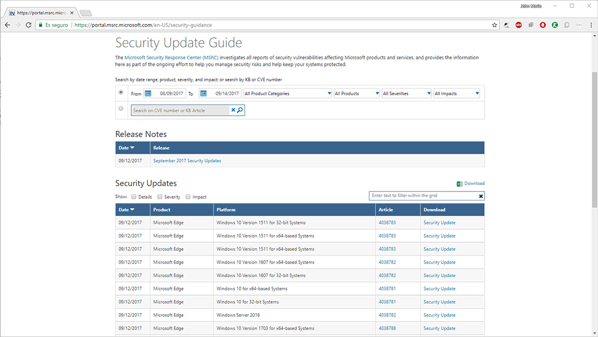Image resolution: width=598 pixels, height=337 pixels.
Task: Sort Security Updates by Date column
Action: tap(132, 210)
